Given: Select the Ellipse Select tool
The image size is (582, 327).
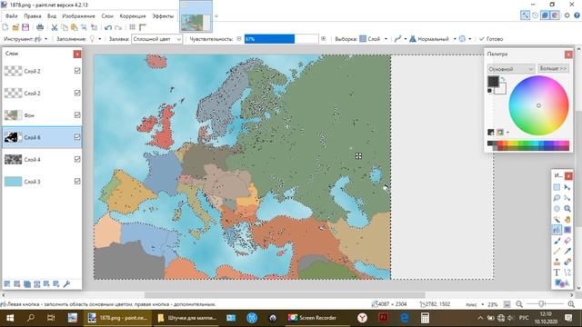Looking at the screenshot, I should point(557,209).
